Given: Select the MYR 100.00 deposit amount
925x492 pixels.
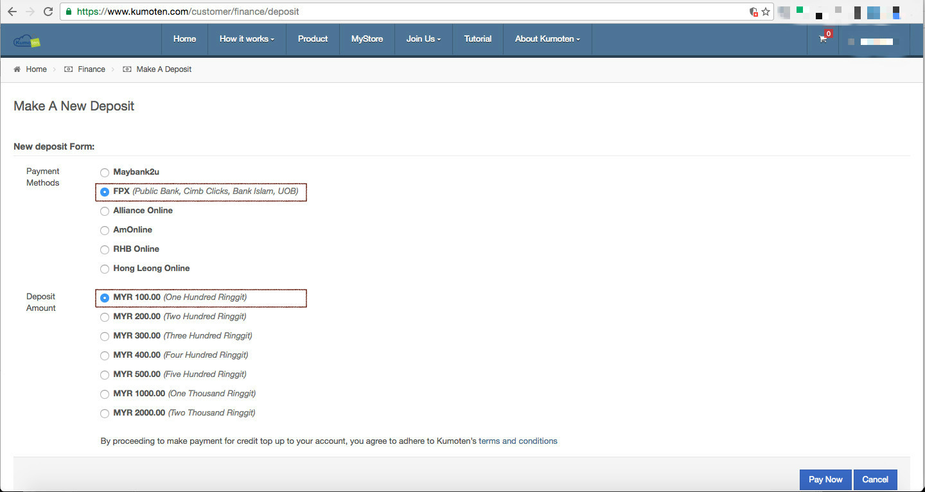Looking at the screenshot, I should click(105, 298).
